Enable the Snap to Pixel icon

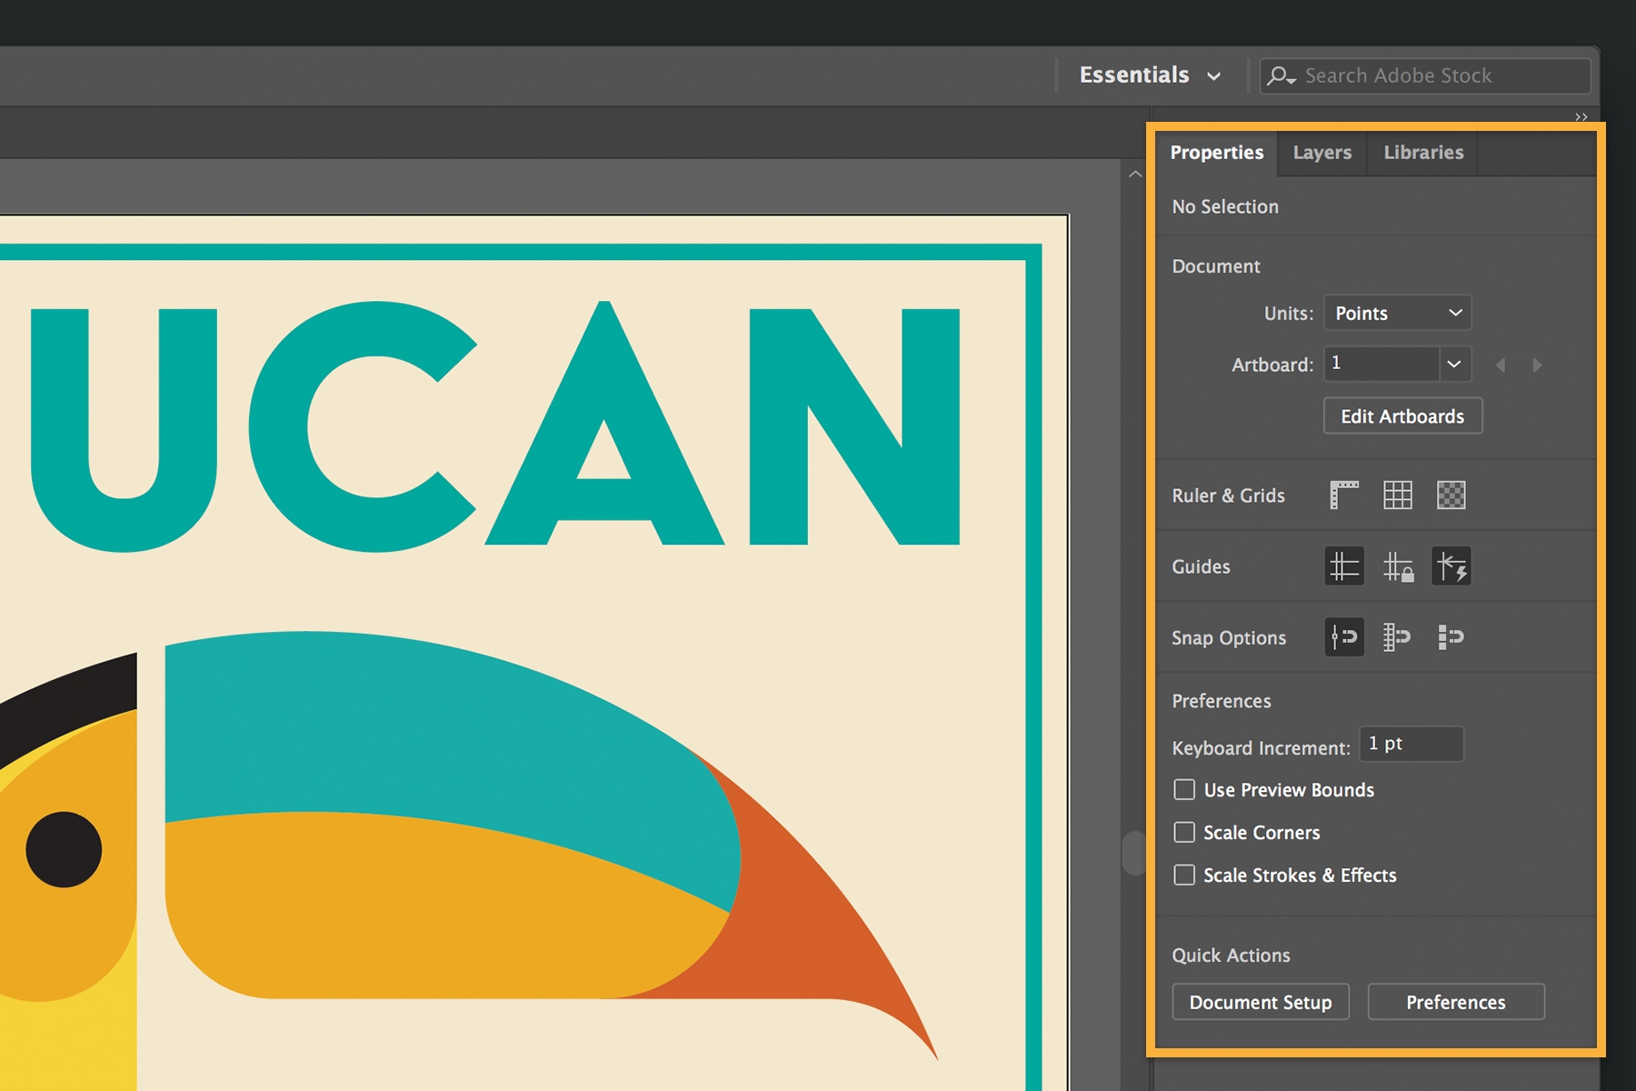click(1451, 637)
